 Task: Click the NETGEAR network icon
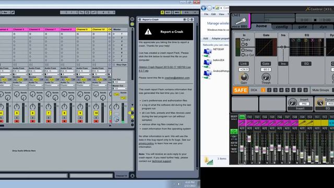[207, 52]
